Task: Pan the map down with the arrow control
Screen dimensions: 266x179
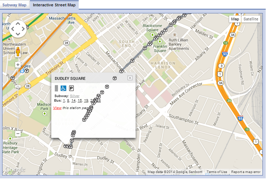Action: [x=18, y=34]
